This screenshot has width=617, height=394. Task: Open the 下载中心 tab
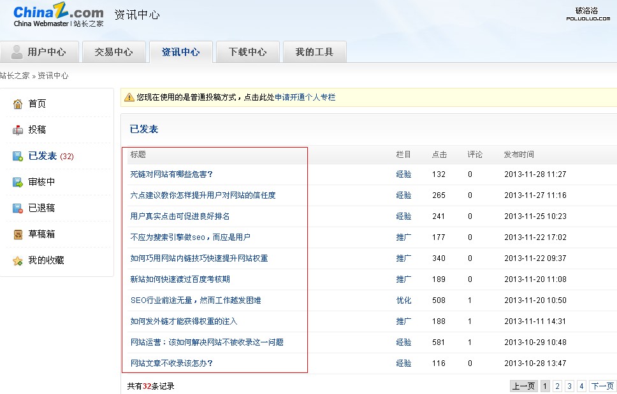point(248,52)
